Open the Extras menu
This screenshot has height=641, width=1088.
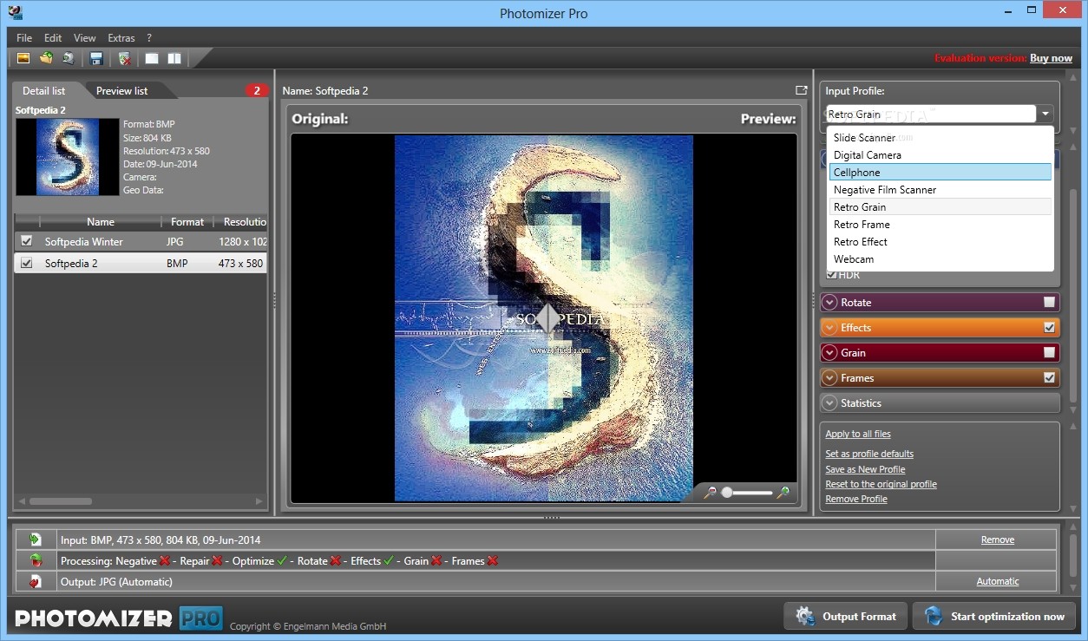tap(121, 38)
